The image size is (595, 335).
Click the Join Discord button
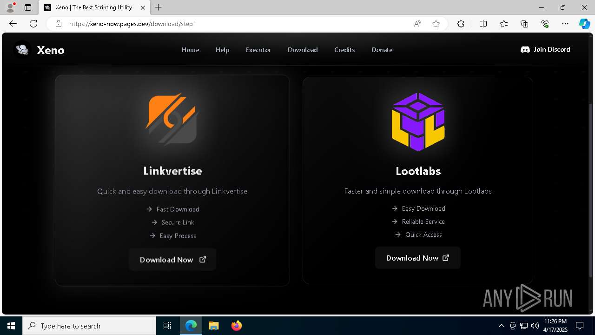[545, 49]
